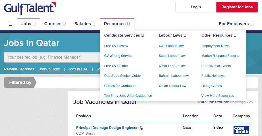
Task: Open Employment News link
Action: click(215, 46)
